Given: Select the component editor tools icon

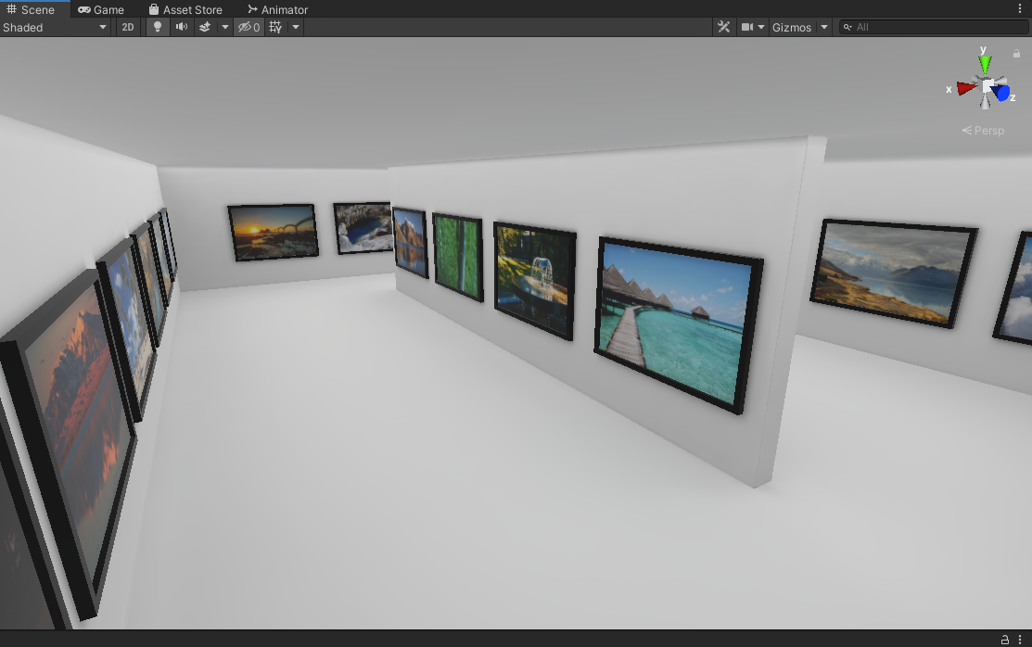Looking at the screenshot, I should coord(723,27).
